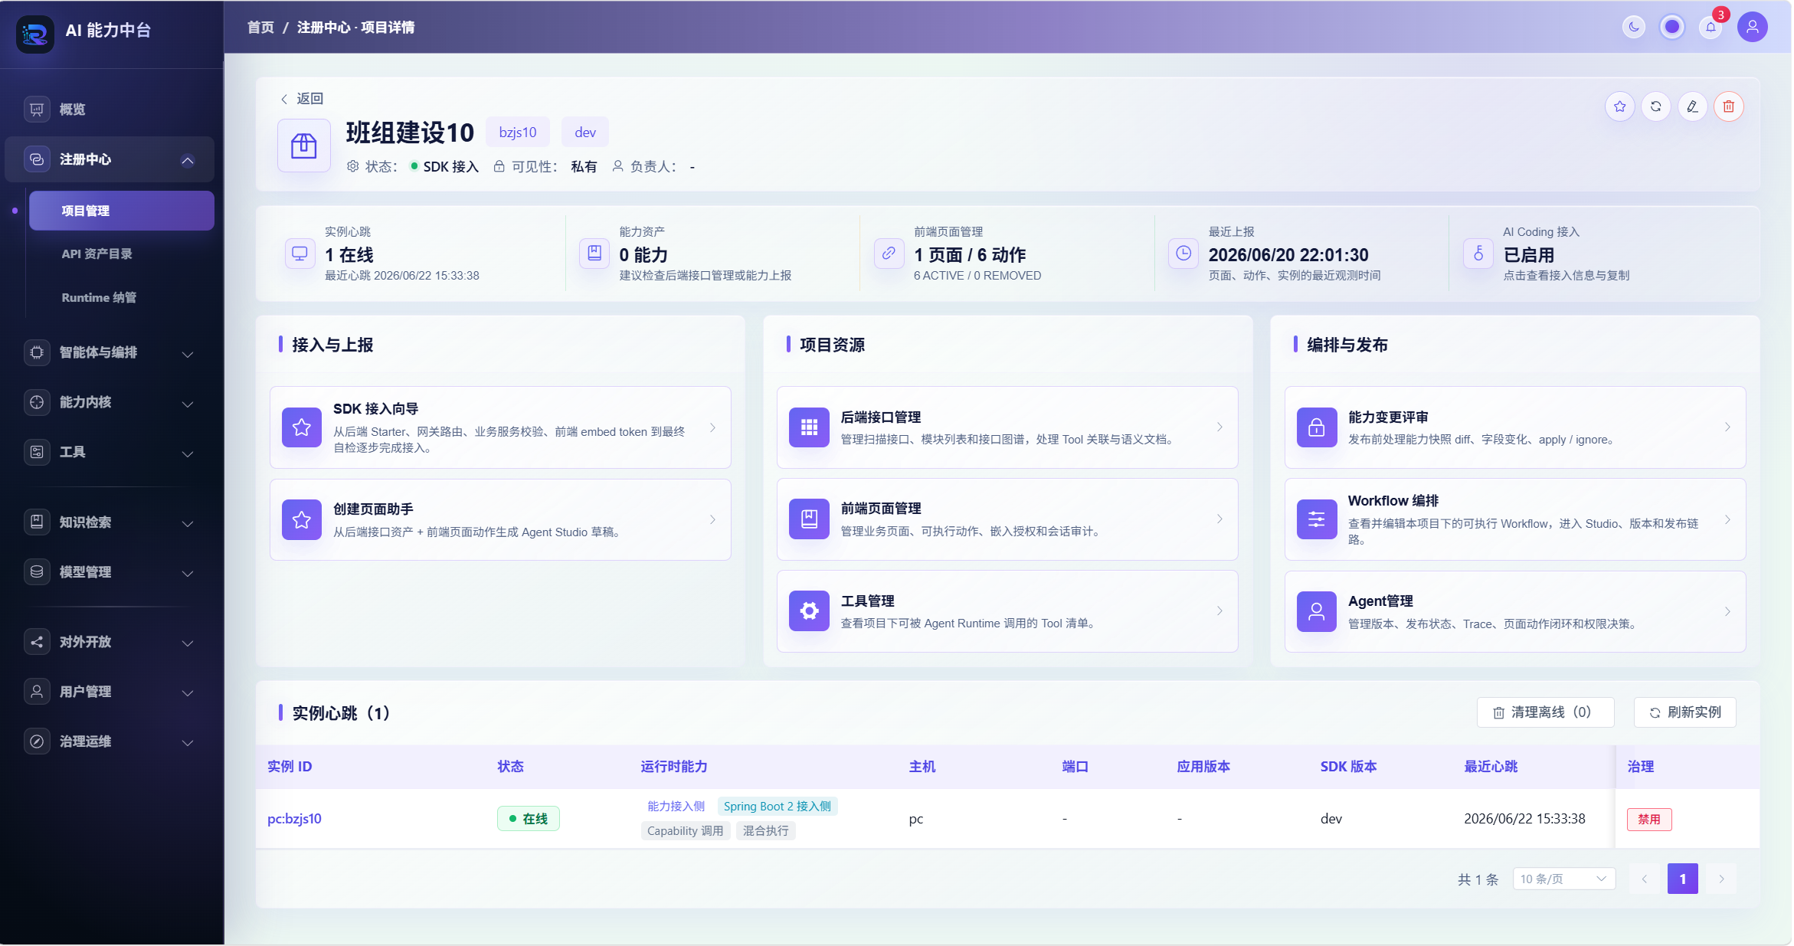
Task: Refresh project details icon in header
Action: click(1655, 106)
